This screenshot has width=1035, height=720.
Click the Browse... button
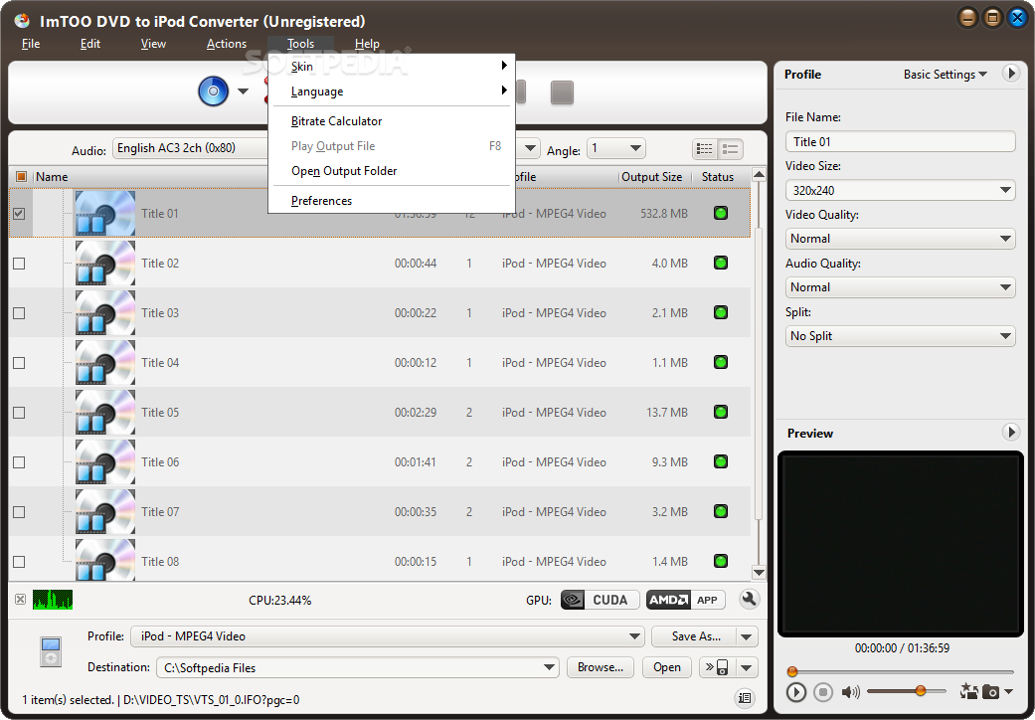pos(600,667)
